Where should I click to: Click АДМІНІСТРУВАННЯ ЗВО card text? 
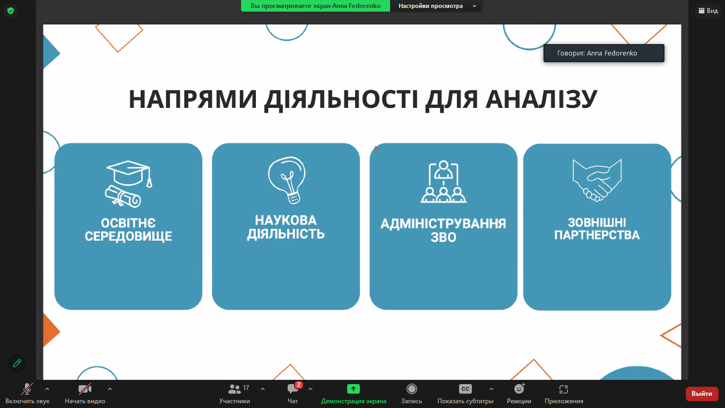tap(443, 230)
